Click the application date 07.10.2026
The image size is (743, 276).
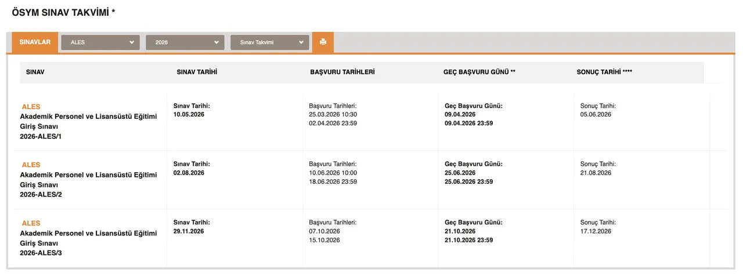coord(324,231)
